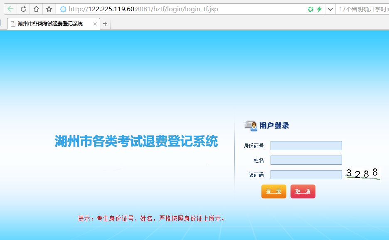Open a new tab with plus button
Image resolution: width=389 pixels, height=240 pixels.
click(105, 24)
